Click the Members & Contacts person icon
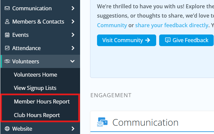This screenshot has width=214, height=134. (x=7, y=22)
